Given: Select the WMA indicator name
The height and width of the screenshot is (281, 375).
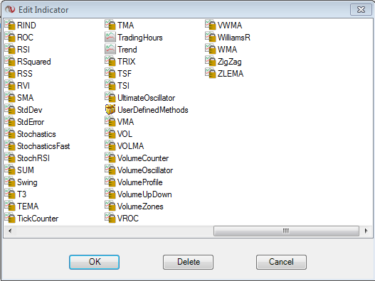Looking at the screenshot, I should tap(227, 50).
